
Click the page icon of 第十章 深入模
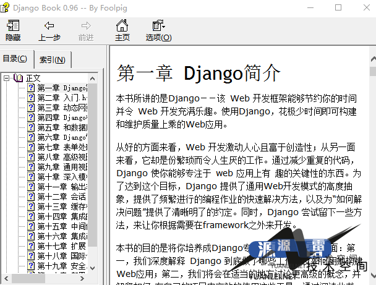[x=31, y=177]
